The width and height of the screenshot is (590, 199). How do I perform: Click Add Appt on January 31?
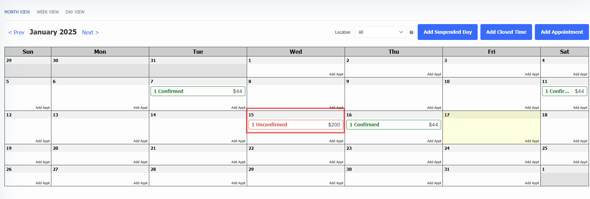pyautogui.click(x=532, y=183)
